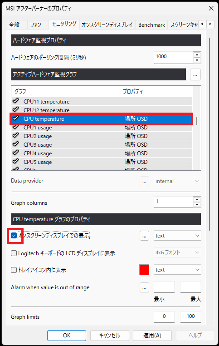Decrease hardware polling interval with down arrow
Image resolution: width=219 pixels, height=346 pixels.
click(197, 60)
